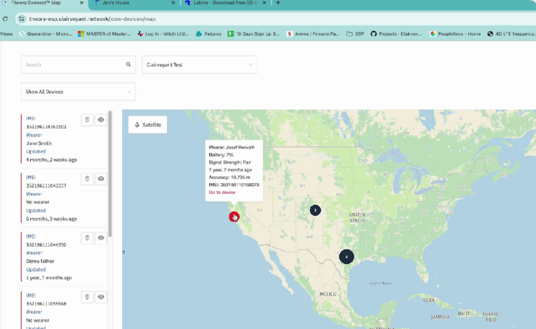
Task: Expand the Show All Devices dropdown
Action: click(78, 92)
